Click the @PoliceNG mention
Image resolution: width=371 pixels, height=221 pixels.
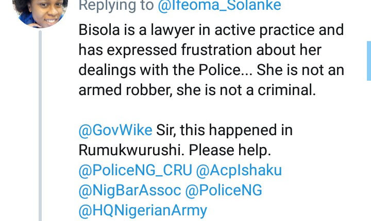click(224, 190)
